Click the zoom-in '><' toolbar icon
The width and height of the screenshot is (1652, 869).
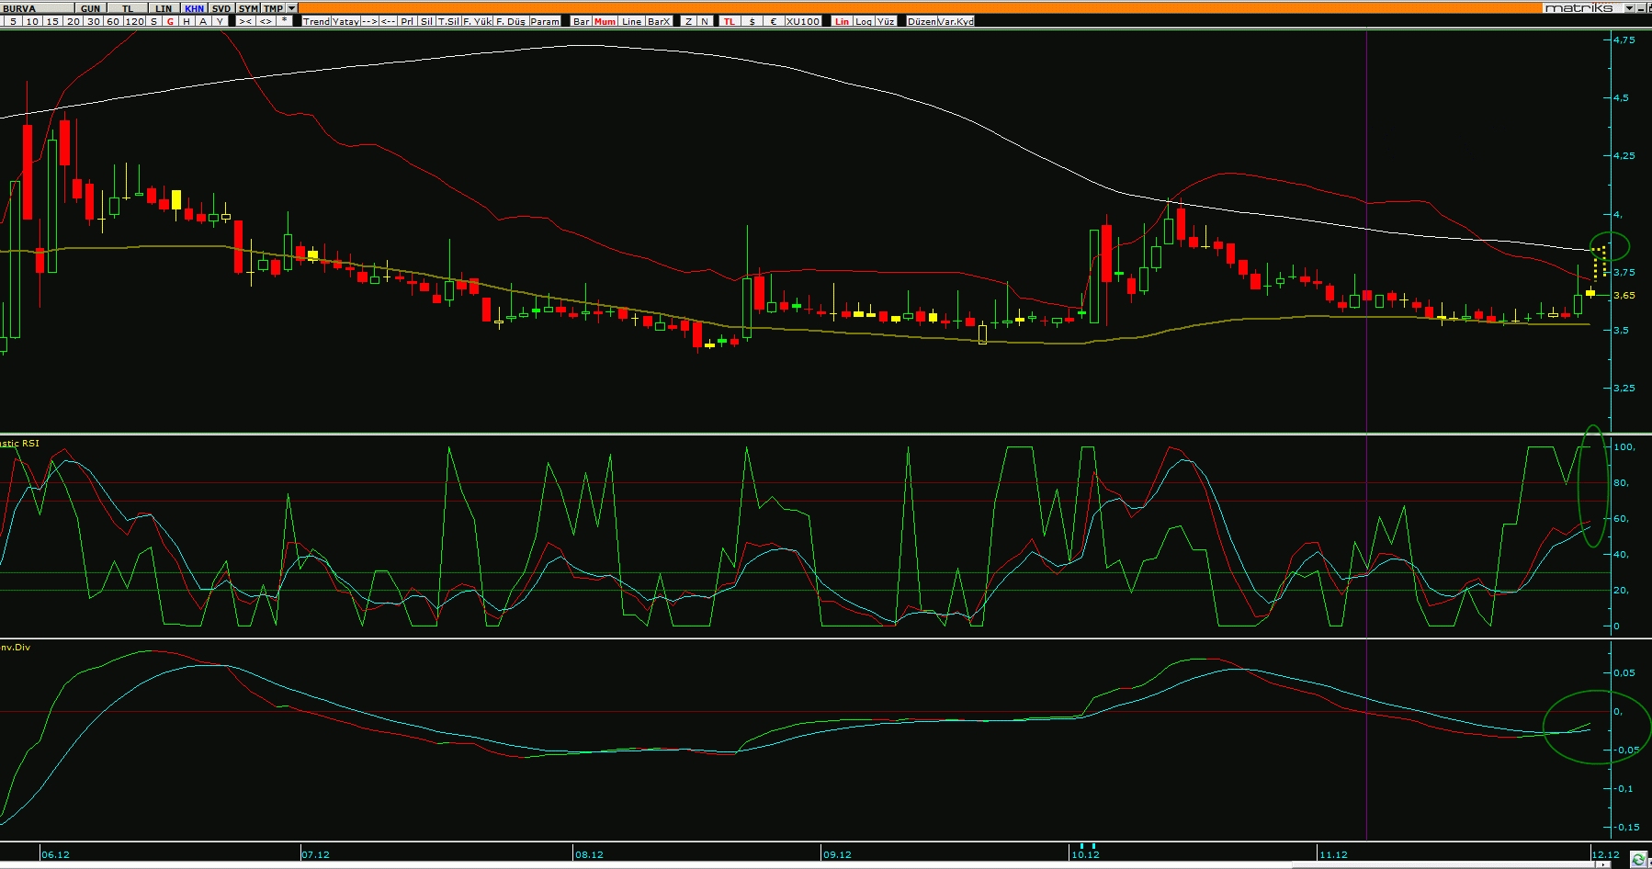point(245,21)
